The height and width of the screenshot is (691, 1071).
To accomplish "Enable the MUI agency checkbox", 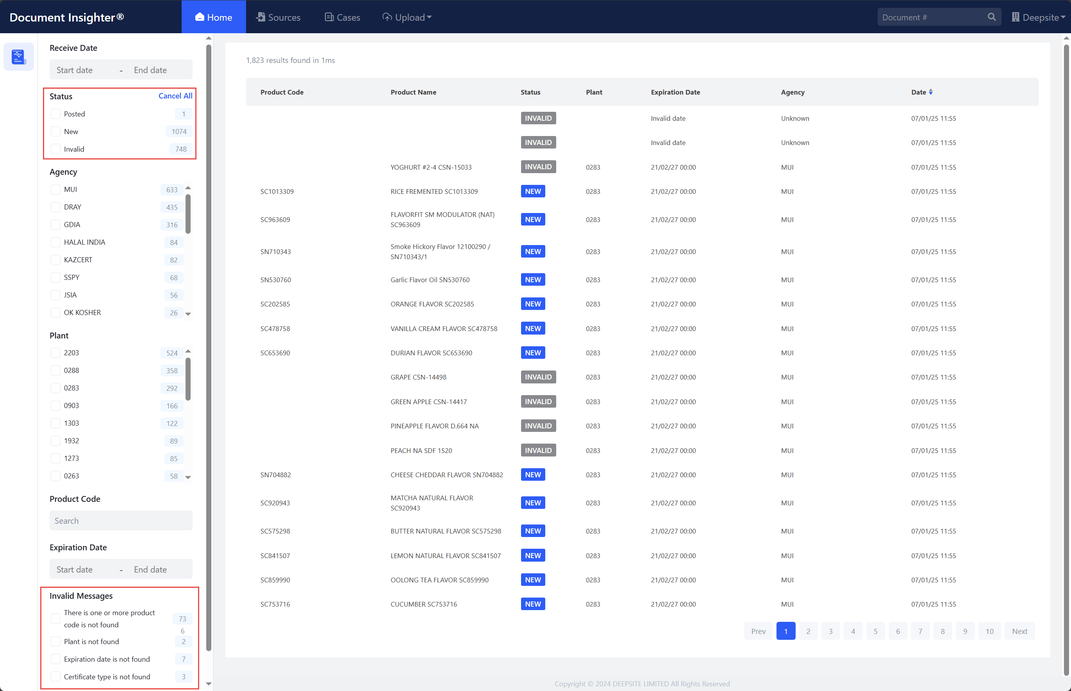I will 55,189.
